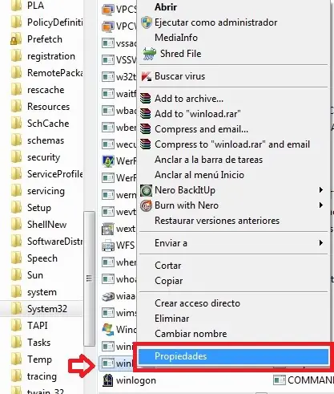Screen dimensions: 334x394
Task: Expand the Nero BackItUp submenu arrow
Action: click(321, 190)
